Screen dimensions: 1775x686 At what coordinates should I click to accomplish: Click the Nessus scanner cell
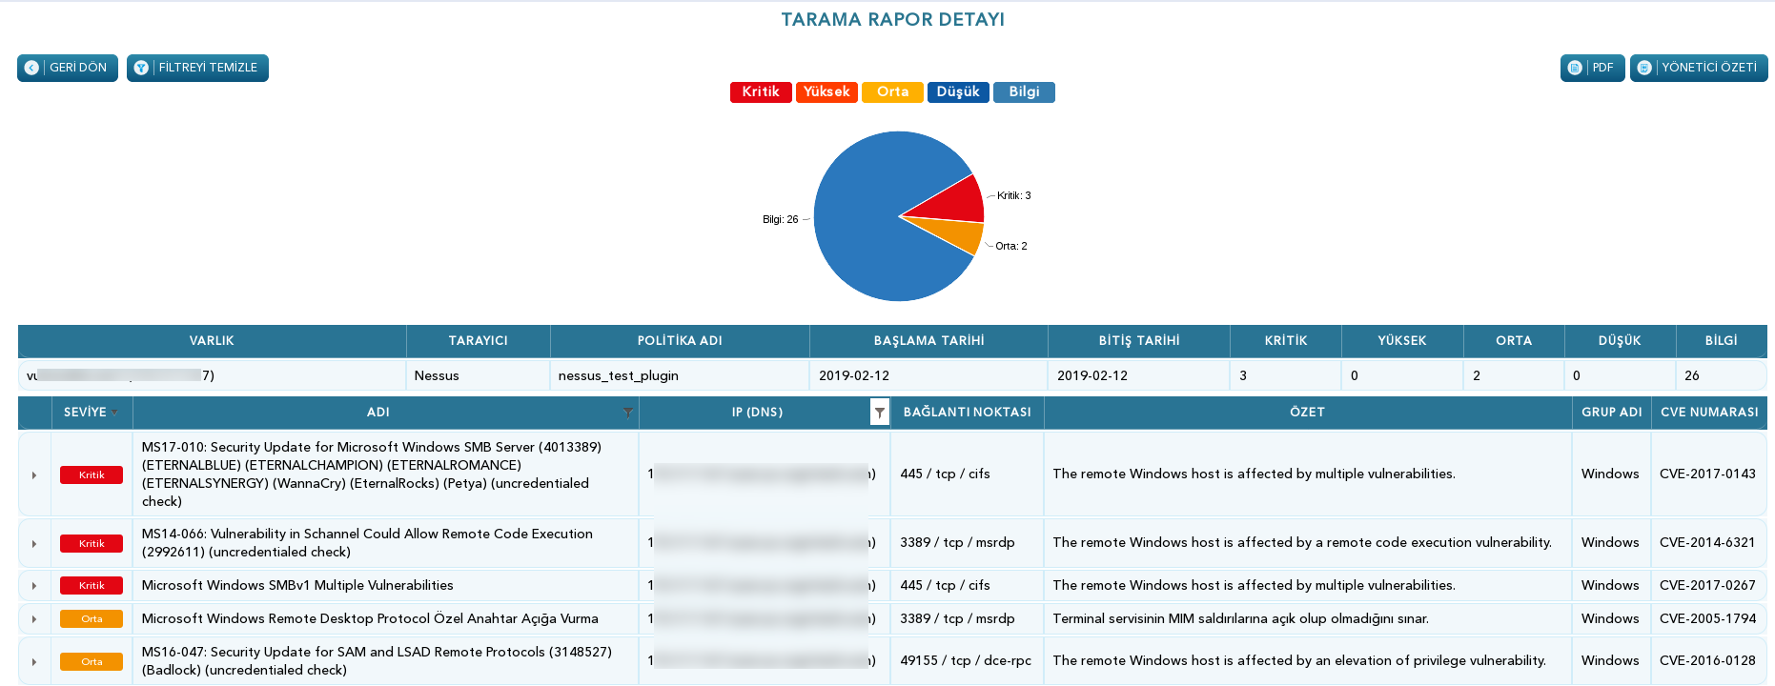click(x=479, y=375)
